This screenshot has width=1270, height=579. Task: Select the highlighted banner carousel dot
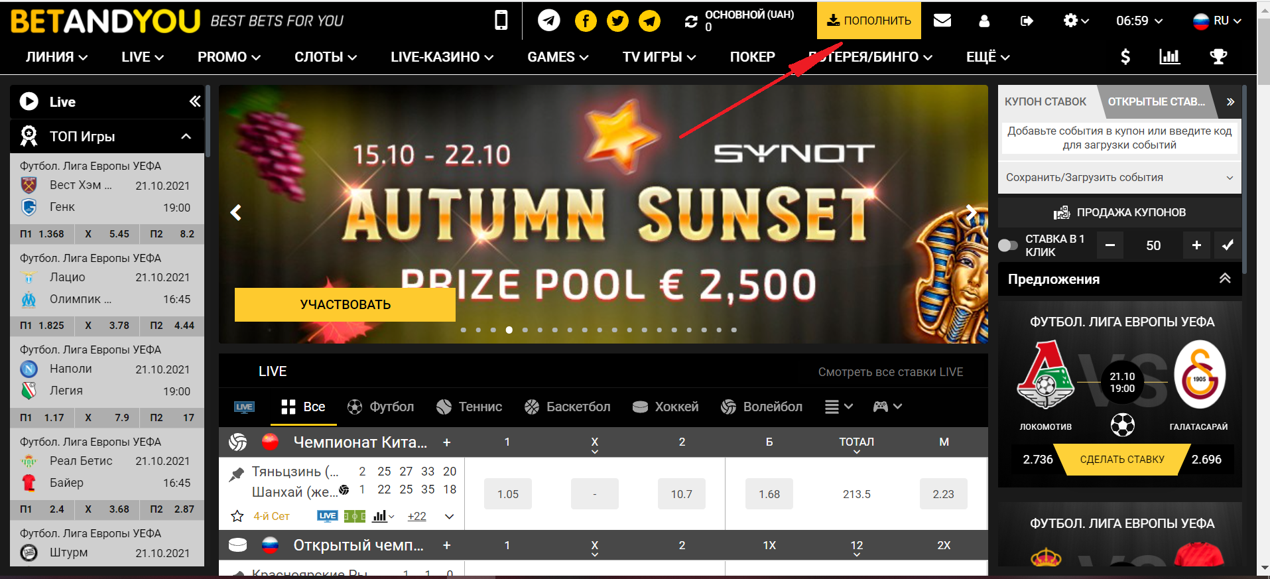pos(509,330)
